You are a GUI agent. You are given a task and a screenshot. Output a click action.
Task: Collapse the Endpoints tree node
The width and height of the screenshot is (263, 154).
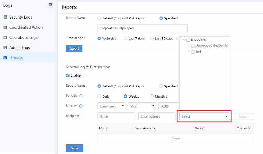click(x=183, y=40)
